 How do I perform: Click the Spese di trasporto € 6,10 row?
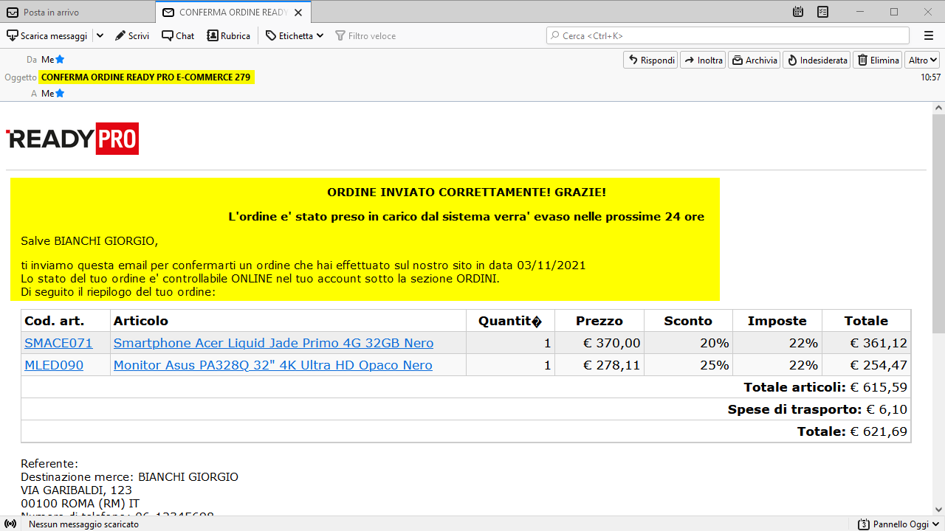pos(466,409)
